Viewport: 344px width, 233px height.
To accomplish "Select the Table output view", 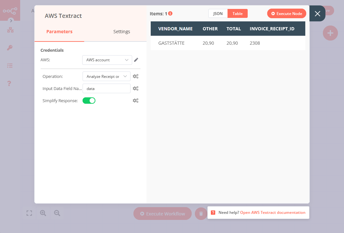I will tap(237, 13).
